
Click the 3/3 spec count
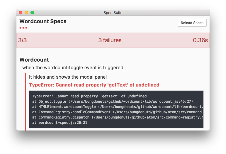point(23,40)
